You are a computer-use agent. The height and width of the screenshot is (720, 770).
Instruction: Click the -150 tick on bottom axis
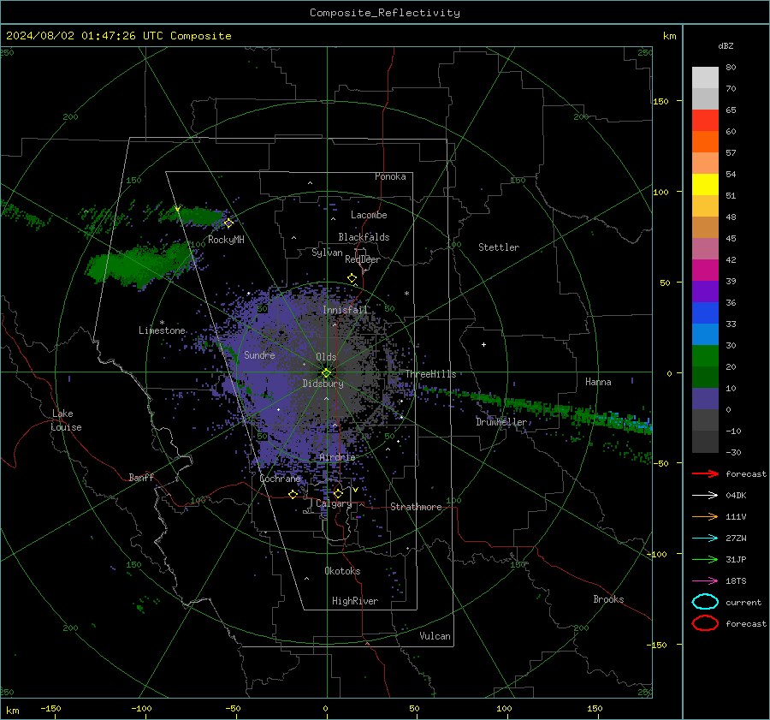tap(50, 709)
